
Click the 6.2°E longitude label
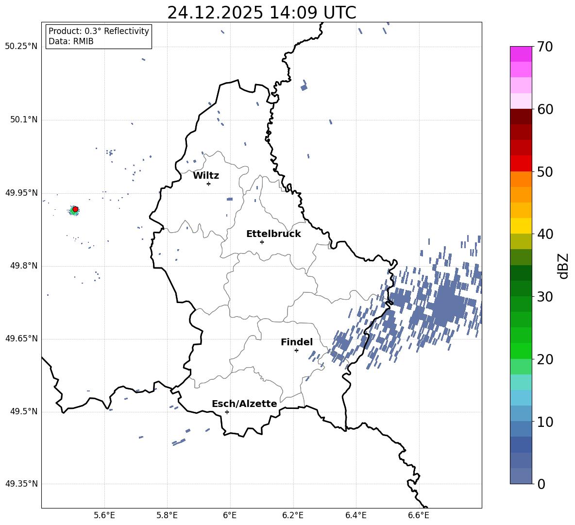pos(293,515)
